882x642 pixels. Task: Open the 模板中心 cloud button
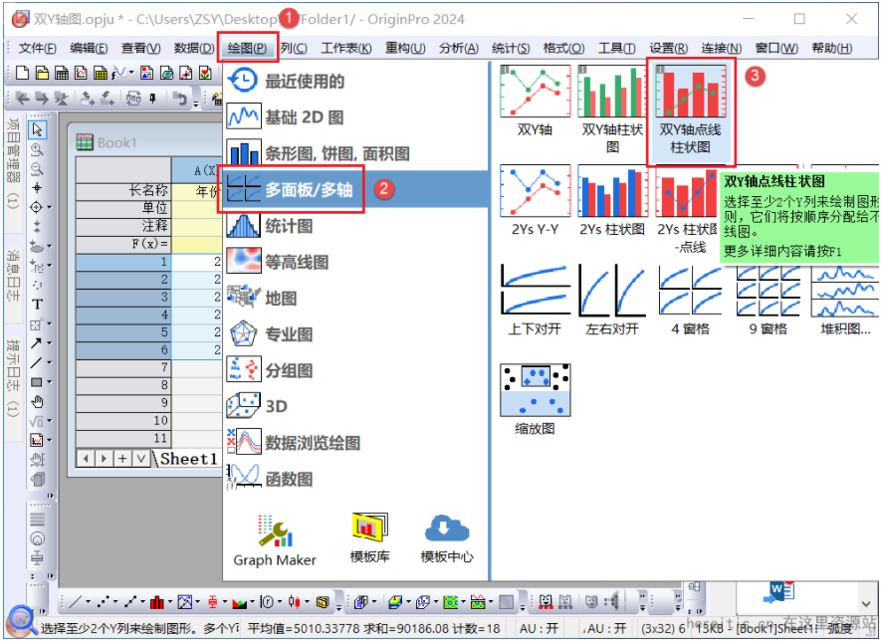(447, 537)
